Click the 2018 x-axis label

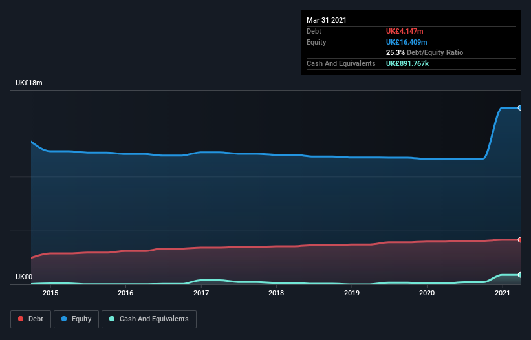click(276, 293)
